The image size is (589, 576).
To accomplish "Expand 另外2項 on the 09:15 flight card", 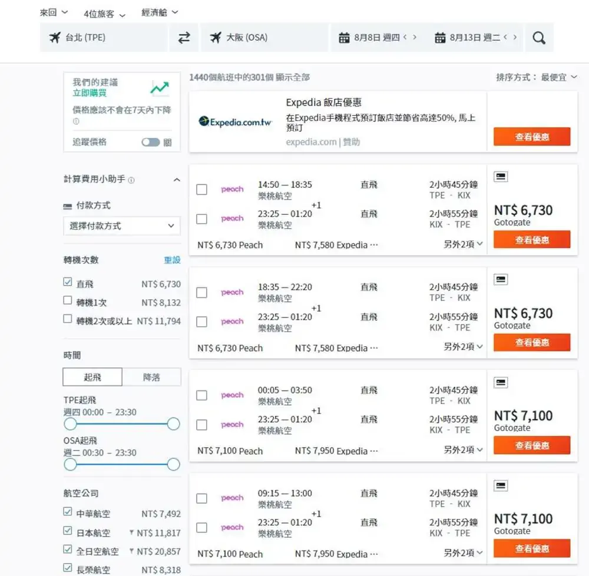I will click(x=463, y=553).
